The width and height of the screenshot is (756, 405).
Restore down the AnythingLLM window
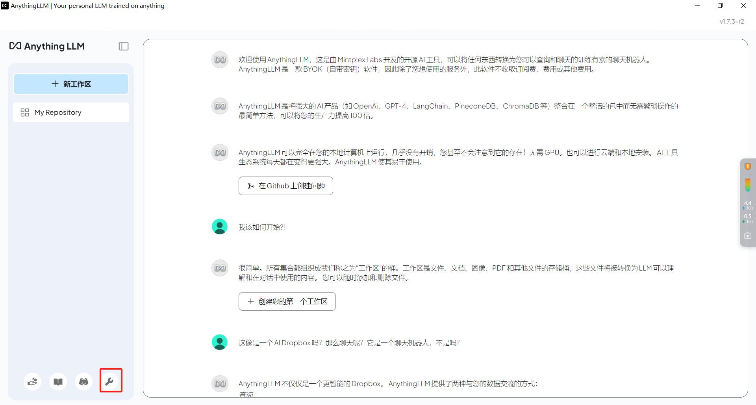(x=720, y=6)
